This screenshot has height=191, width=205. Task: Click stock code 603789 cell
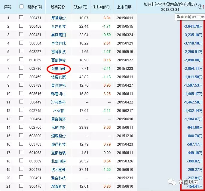[35, 85]
